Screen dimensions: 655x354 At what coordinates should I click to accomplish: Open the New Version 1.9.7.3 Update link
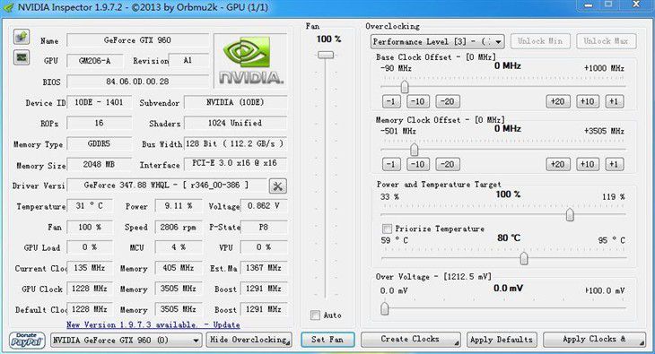pyautogui.click(x=153, y=324)
